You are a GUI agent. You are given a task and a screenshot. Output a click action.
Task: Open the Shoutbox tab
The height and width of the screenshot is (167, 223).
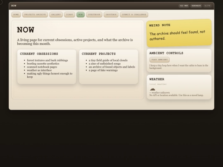[x=111, y=14]
